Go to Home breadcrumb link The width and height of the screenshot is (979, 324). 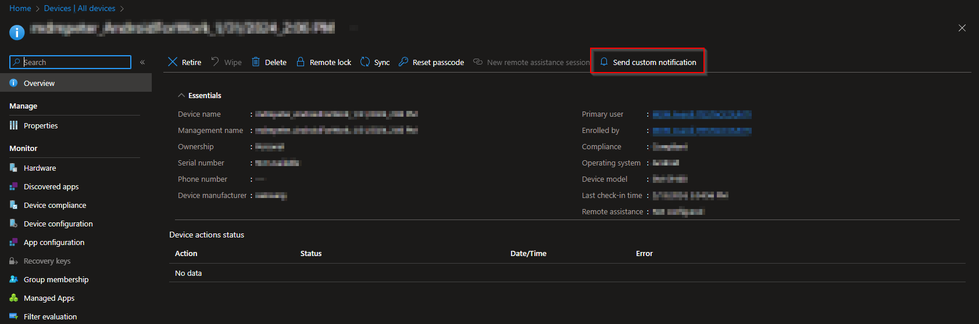tap(20, 8)
